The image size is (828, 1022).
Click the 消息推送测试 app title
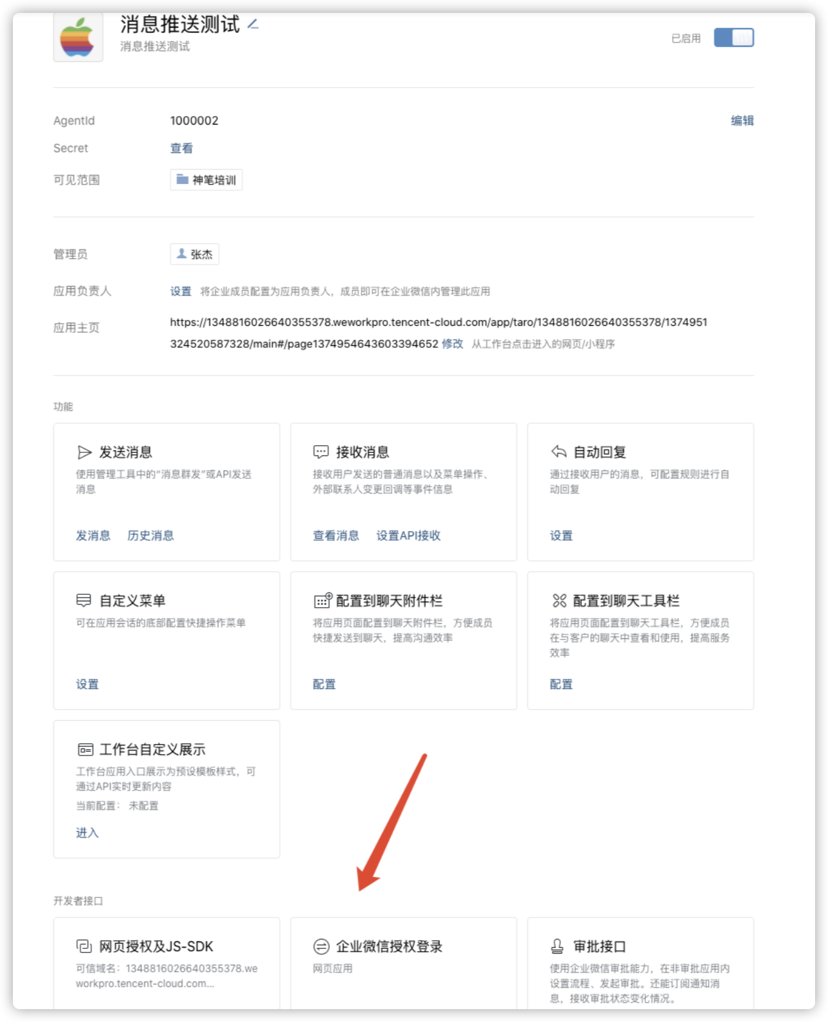pyautogui.click(x=180, y=25)
